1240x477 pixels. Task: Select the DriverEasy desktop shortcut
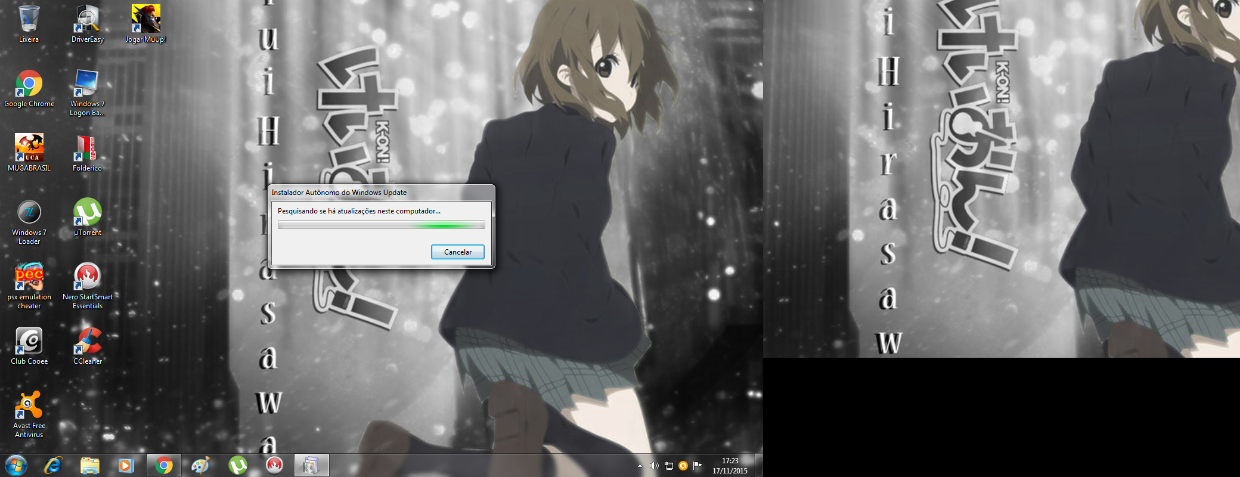[x=87, y=20]
